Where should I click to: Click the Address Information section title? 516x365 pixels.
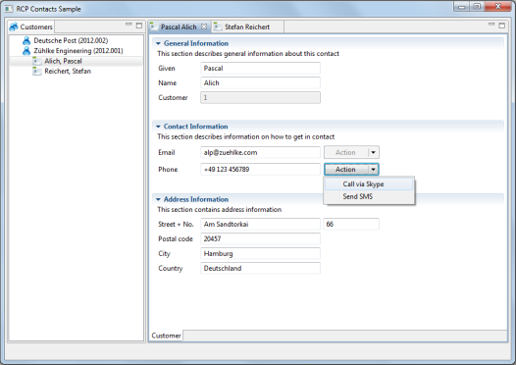(x=196, y=199)
